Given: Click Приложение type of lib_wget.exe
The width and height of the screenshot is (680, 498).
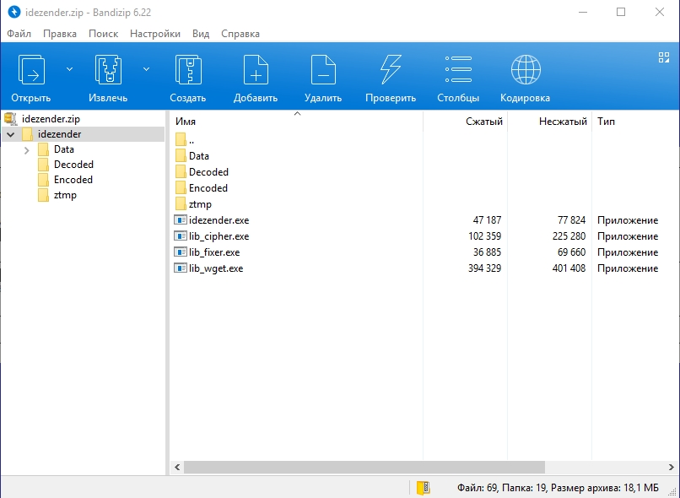Looking at the screenshot, I should click(x=628, y=268).
